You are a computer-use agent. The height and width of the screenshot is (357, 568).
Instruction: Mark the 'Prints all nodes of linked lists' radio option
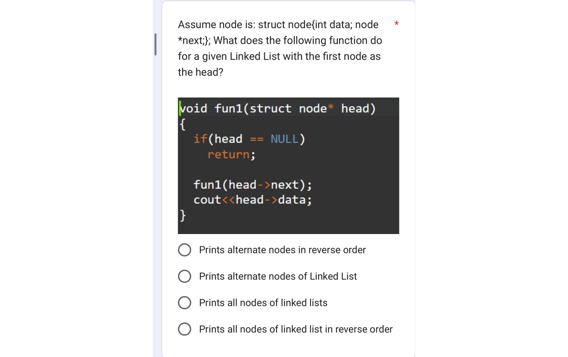(184, 303)
